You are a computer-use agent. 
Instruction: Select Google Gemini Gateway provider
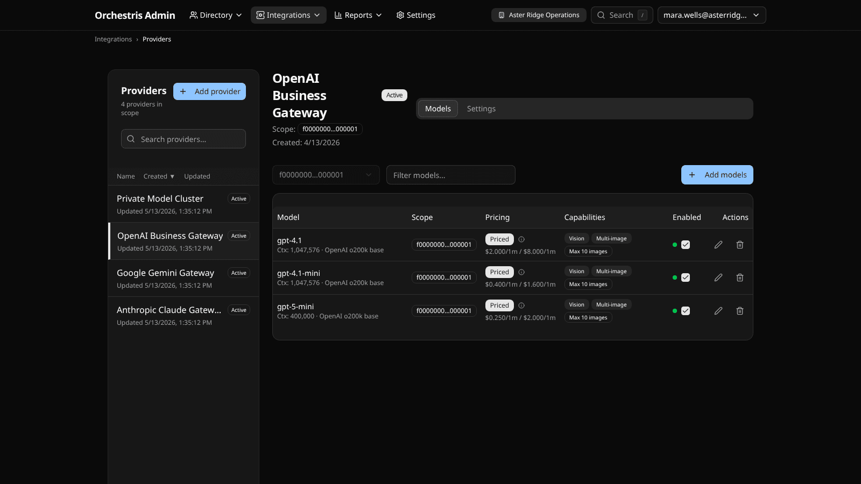tap(184, 279)
